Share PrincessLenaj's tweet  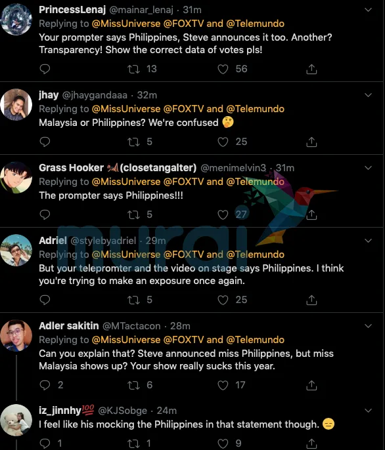point(311,69)
